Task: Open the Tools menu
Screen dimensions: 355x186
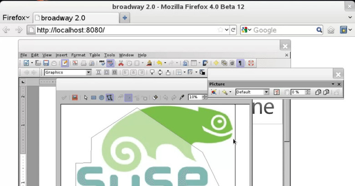Action: [109, 55]
